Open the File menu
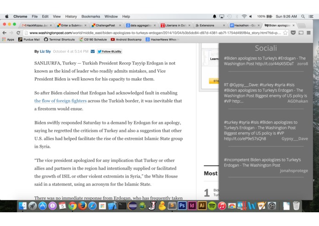Viewport: 319px width, 226px height. (x=34, y=16)
